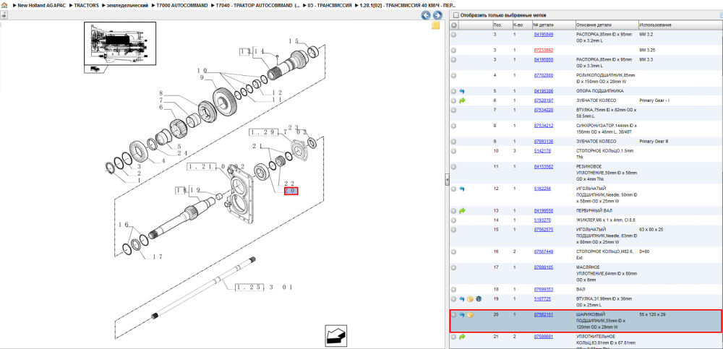The height and width of the screenshot is (349, 723).
Task: Click highlighted callout 20 in diagram
Action: [291, 191]
